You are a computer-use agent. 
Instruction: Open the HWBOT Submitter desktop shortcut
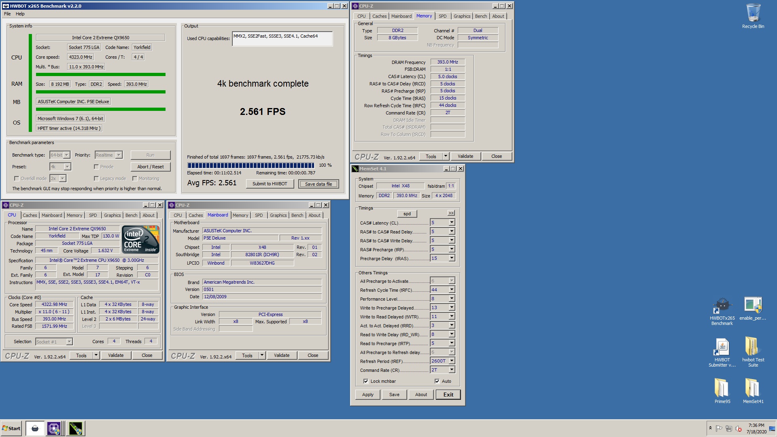(722, 353)
